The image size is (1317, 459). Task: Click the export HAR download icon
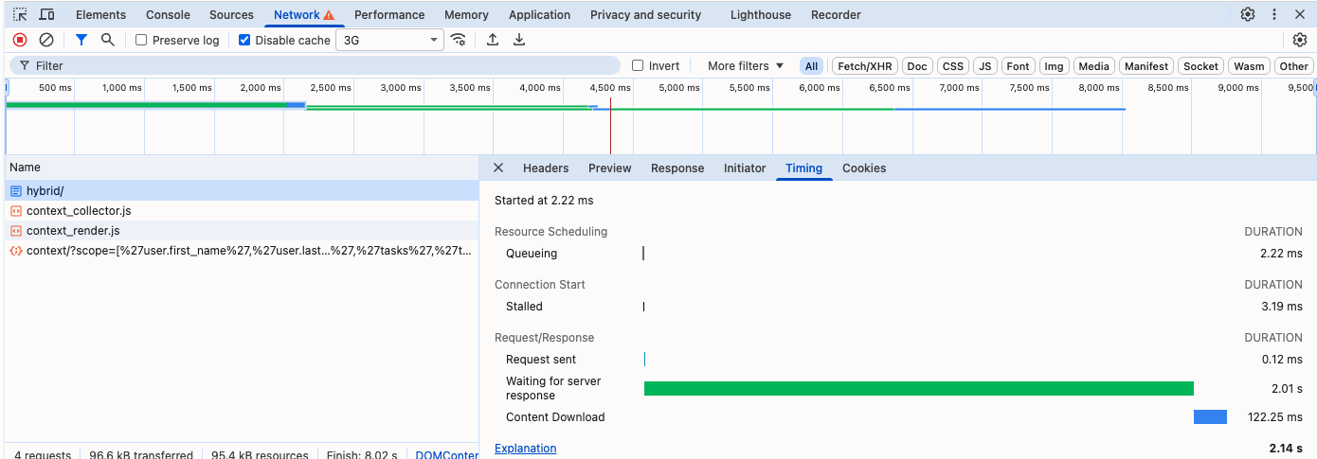point(519,40)
